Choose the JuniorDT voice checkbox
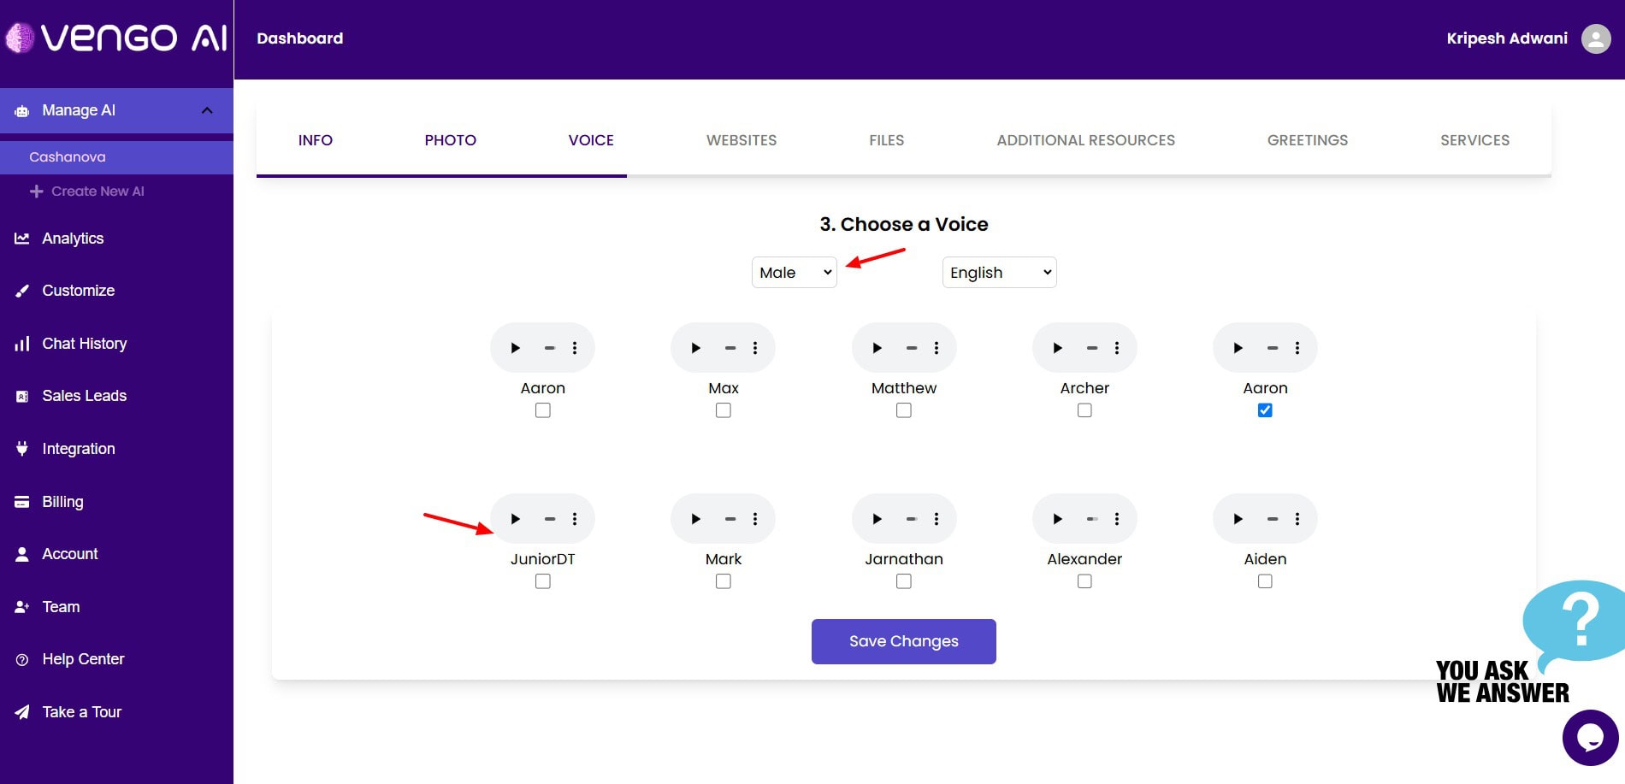The height and width of the screenshot is (784, 1625). 543,581
